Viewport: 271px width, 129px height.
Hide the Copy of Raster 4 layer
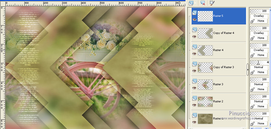pyautogui.click(x=195, y=37)
